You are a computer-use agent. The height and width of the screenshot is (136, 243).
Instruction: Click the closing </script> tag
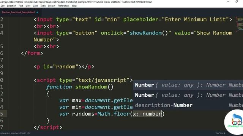[48, 128]
